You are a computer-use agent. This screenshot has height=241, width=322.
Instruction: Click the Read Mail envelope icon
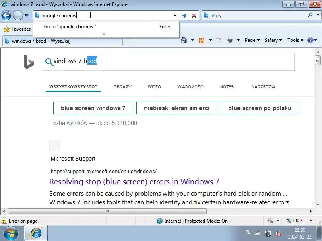219,40
